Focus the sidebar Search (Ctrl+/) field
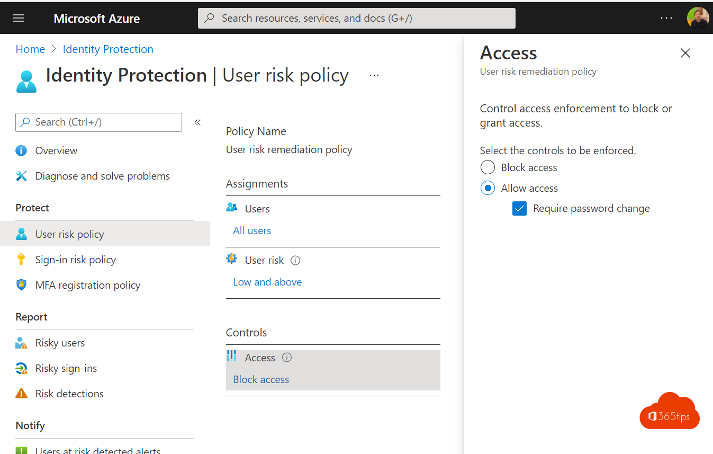This screenshot has width=713, height=454. pos(98,122)
